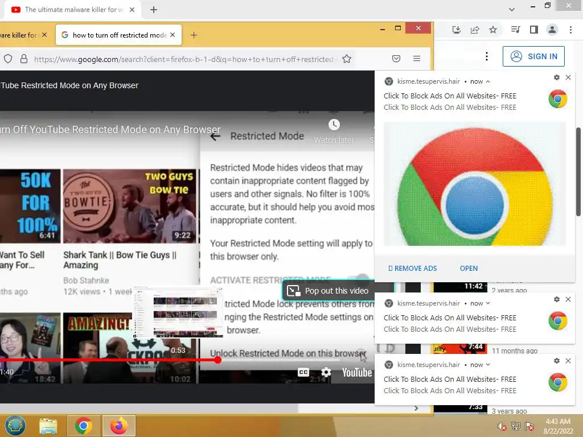Click the padlock site info icon

point(24,59)
